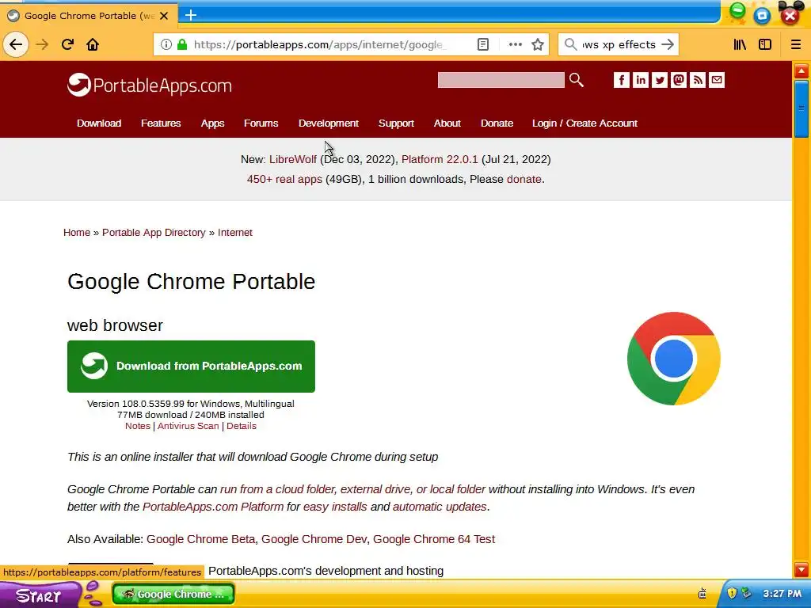Click the search bar magnifier icon
This screenshot has width=811, height=608.
[x=570, y=44]
